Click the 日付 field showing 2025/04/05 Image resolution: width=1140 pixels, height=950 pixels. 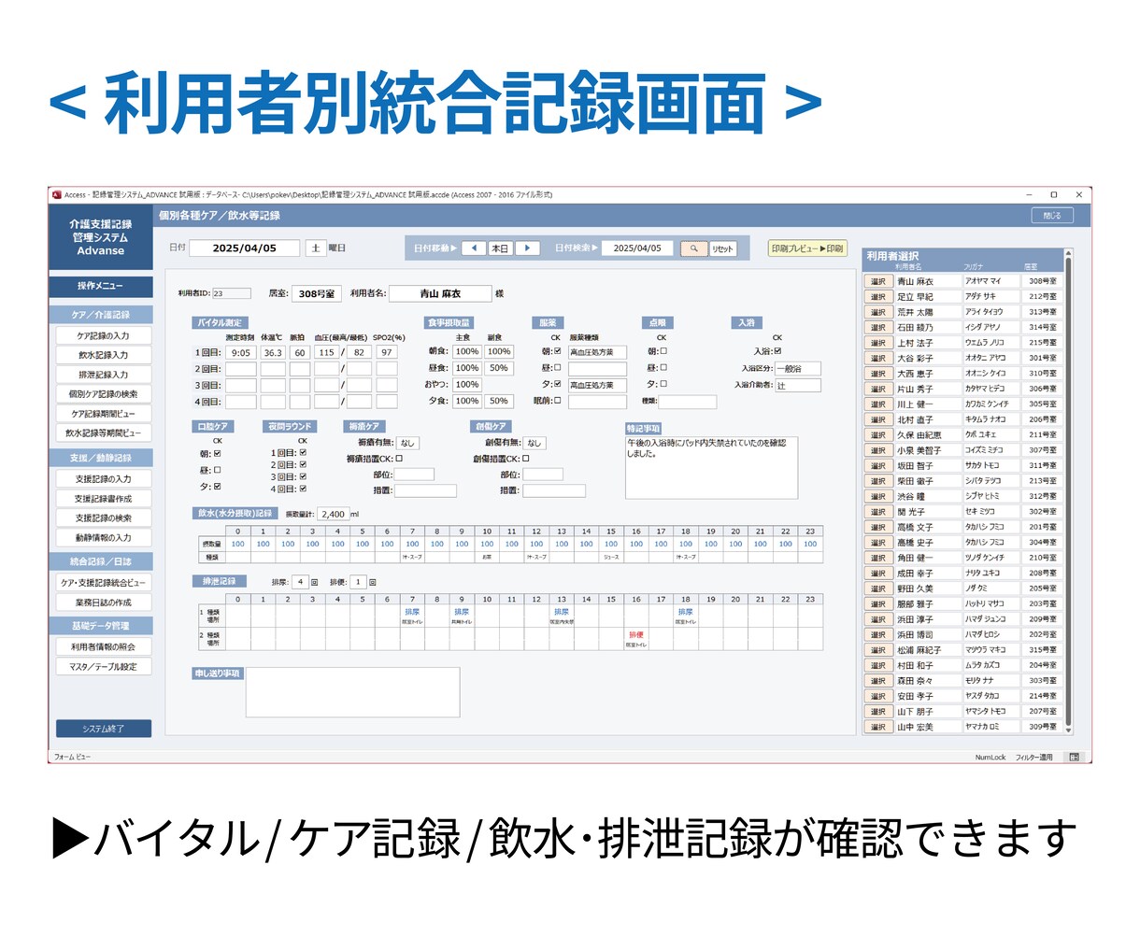click(244, 248)
